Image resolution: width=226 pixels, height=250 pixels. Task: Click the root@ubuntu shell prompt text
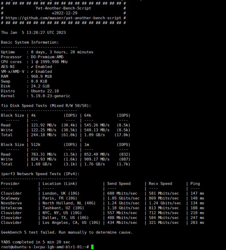pos(45,247)
